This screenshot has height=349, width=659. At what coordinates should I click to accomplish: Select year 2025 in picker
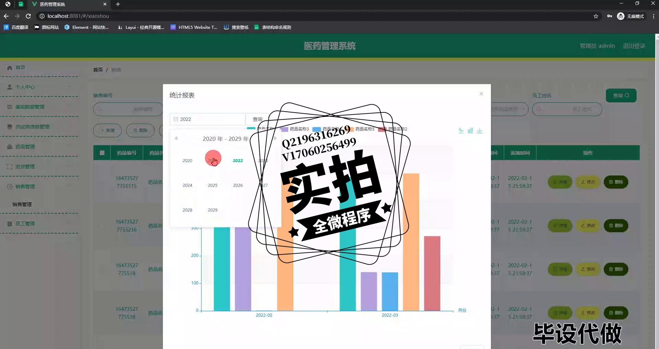(x=212, y=185)
